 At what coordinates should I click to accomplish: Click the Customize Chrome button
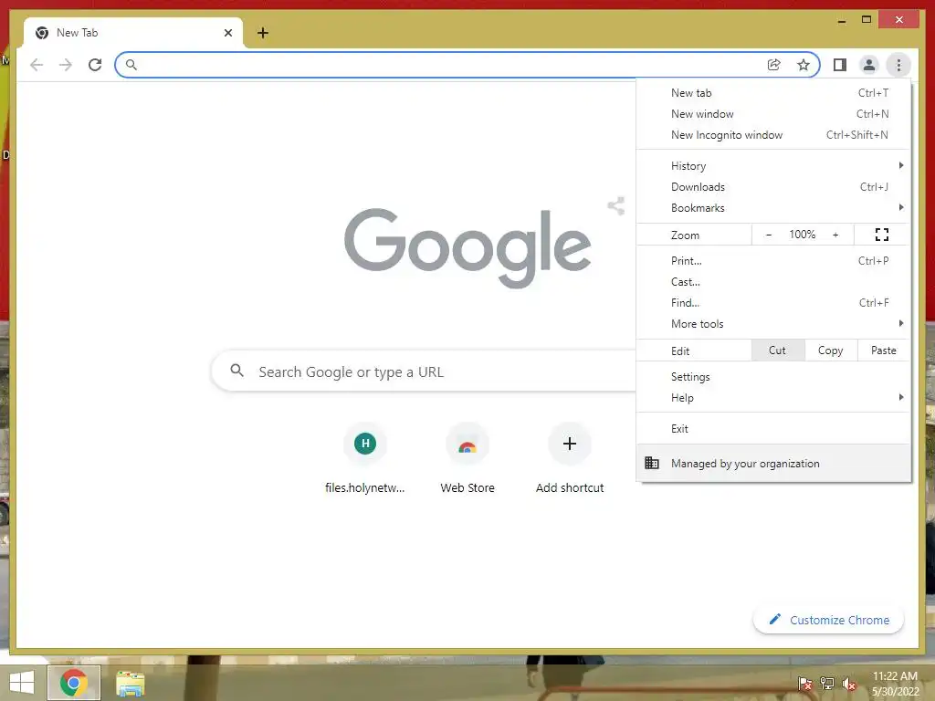[x=828, y=620]
